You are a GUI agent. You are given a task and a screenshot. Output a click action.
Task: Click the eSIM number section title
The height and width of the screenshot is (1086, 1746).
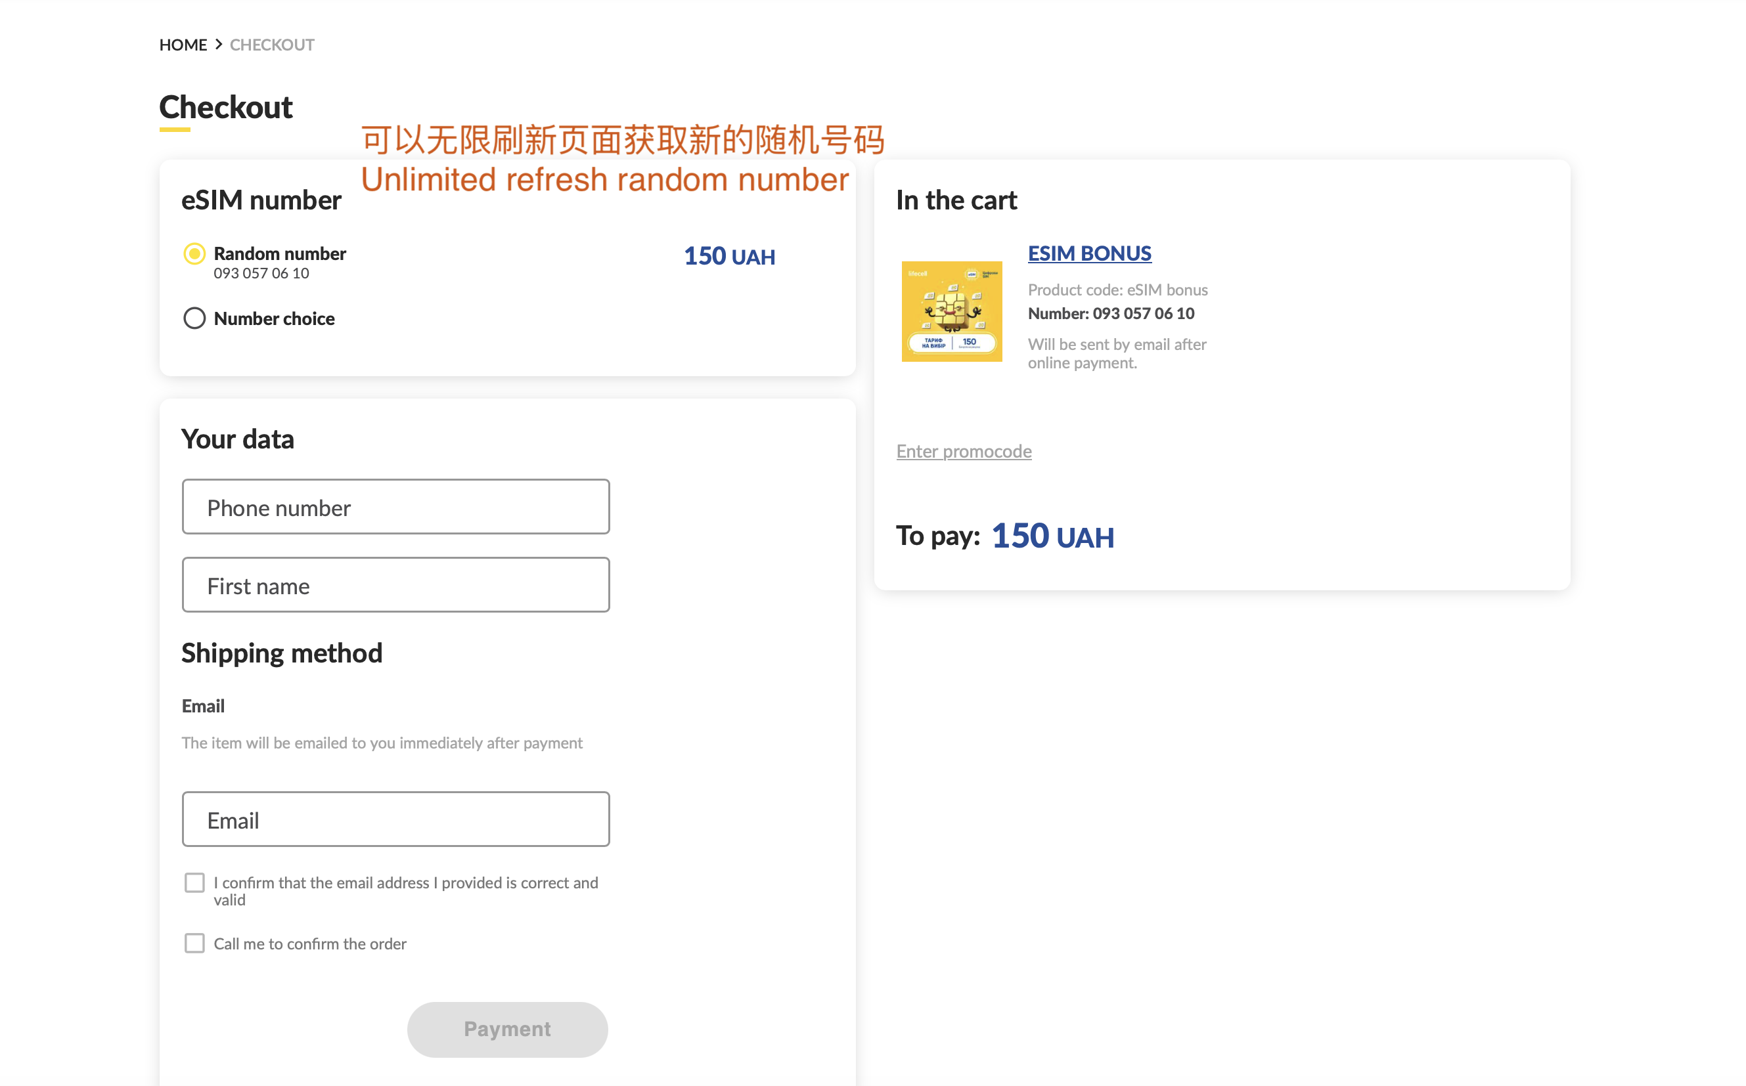(261, 200)
